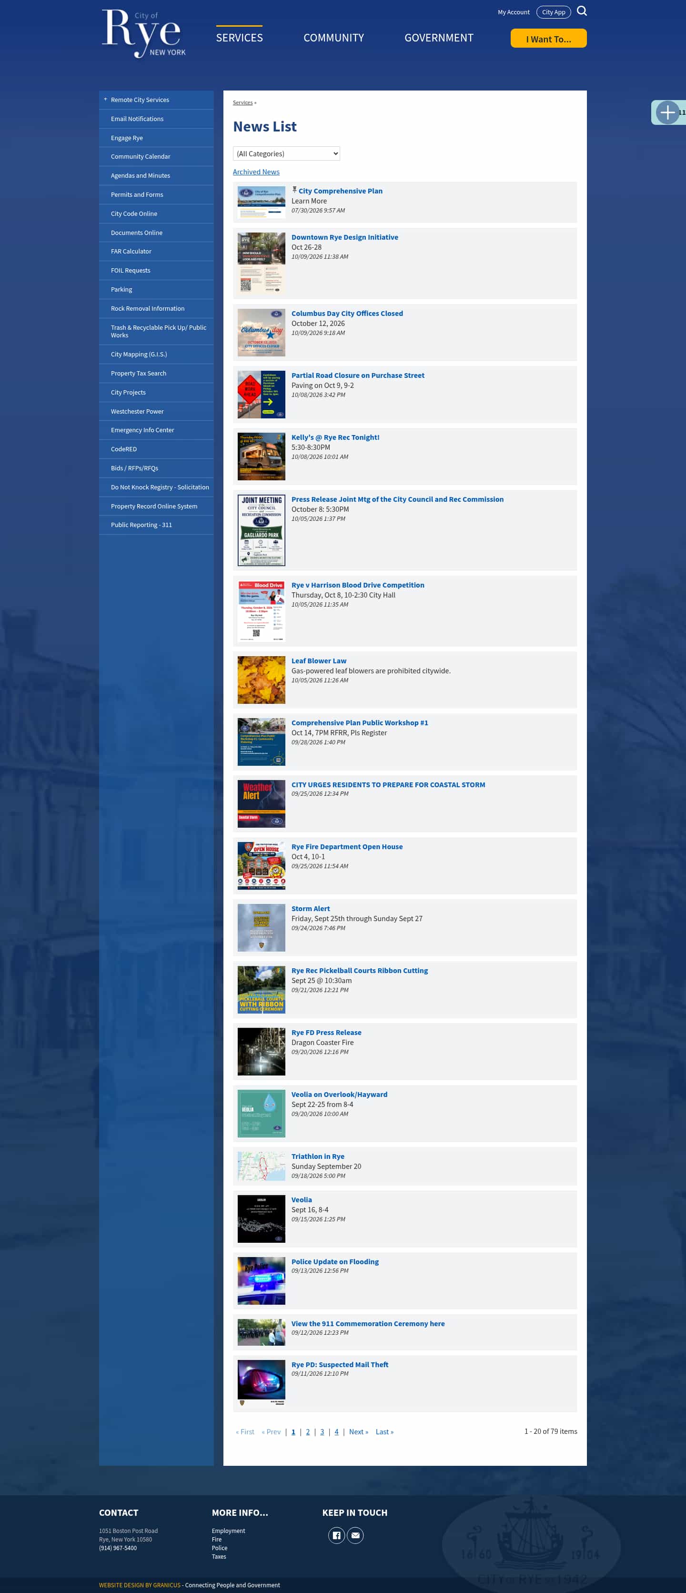Read the Downtown Rye Design Initiative article
The height and width of the screenshot is (1593, 686).
(345, 237)
